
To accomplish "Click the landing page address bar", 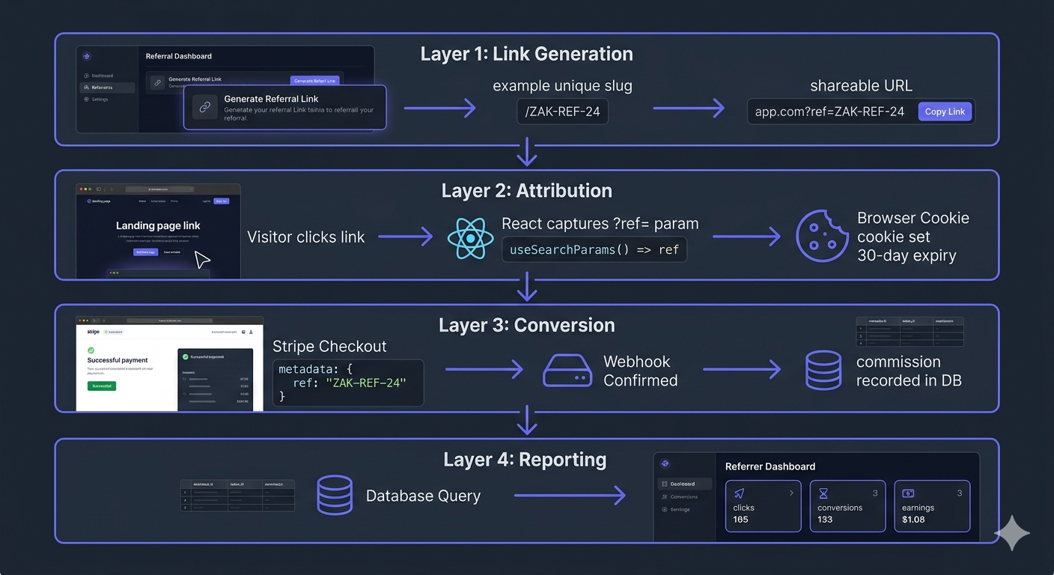I will coord(159,189).
